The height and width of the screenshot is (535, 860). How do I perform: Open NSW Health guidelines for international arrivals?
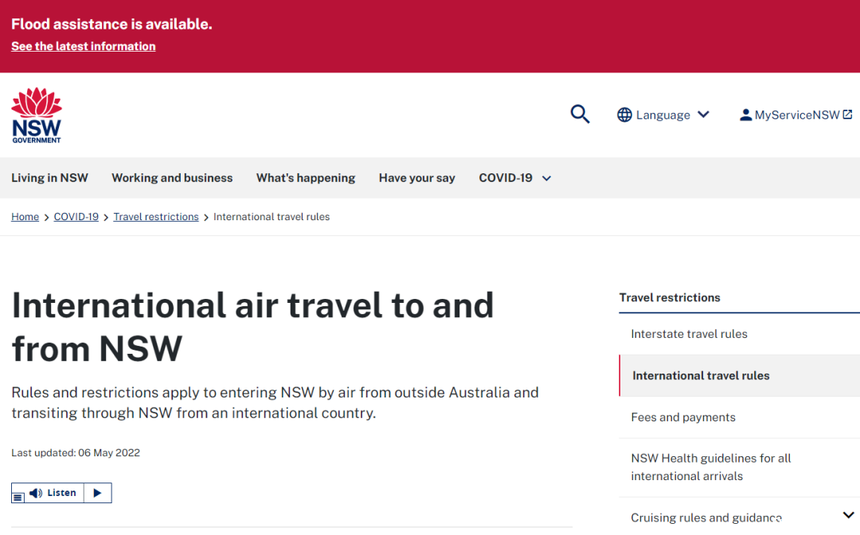711,467
